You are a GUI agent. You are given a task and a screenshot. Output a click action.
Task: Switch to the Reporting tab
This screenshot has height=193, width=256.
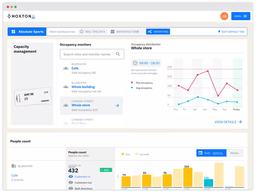point(158,32)
